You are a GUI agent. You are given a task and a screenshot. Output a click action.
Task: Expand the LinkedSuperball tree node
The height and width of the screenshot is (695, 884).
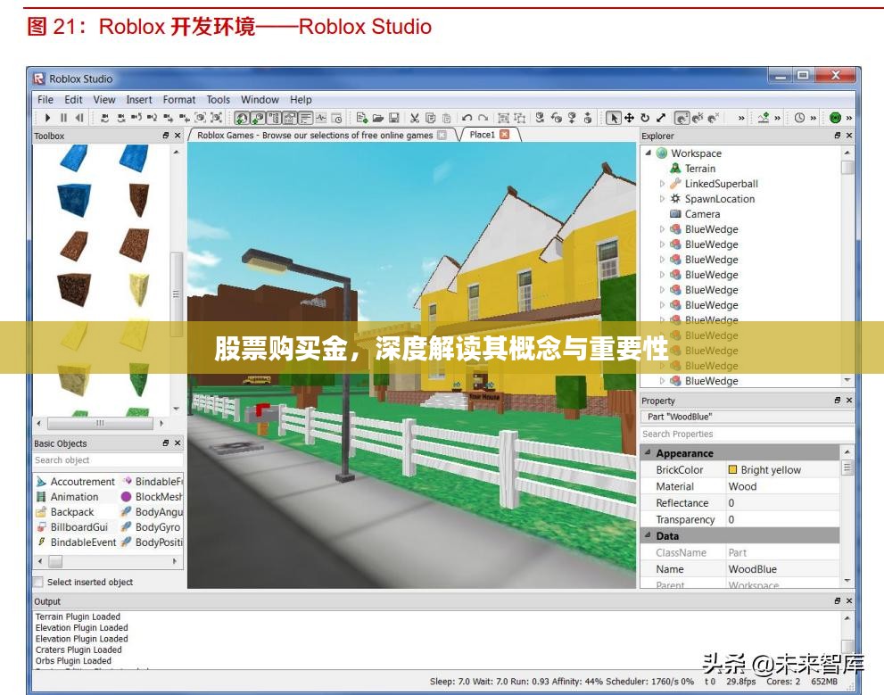[662, 183]
